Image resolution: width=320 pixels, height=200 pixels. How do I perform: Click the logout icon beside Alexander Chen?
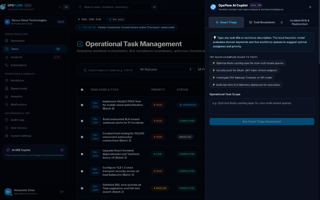62,192
